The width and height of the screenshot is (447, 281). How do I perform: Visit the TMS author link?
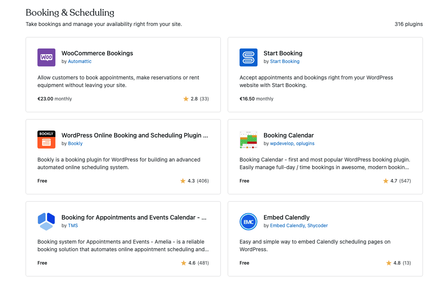click(x=73, y=226)
